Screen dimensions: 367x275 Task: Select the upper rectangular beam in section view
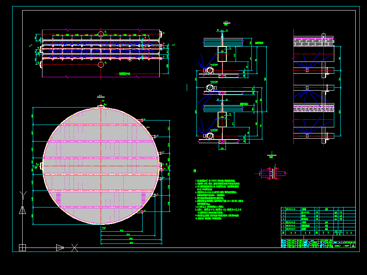[x=222, y=54]
